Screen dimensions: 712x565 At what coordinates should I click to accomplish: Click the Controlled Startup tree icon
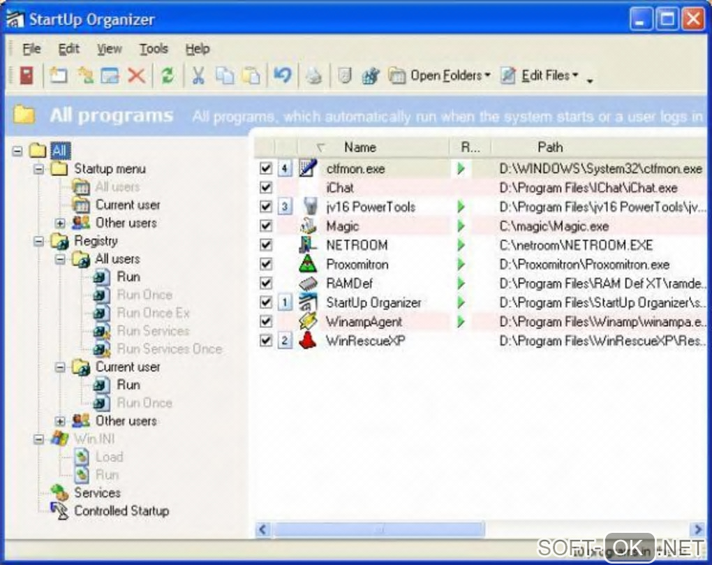click(59, 511)
